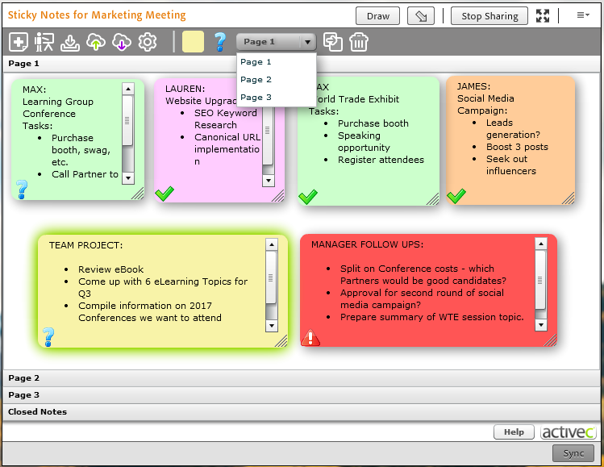Open the Page 1 dropdown selector

(x=275, y=42)
